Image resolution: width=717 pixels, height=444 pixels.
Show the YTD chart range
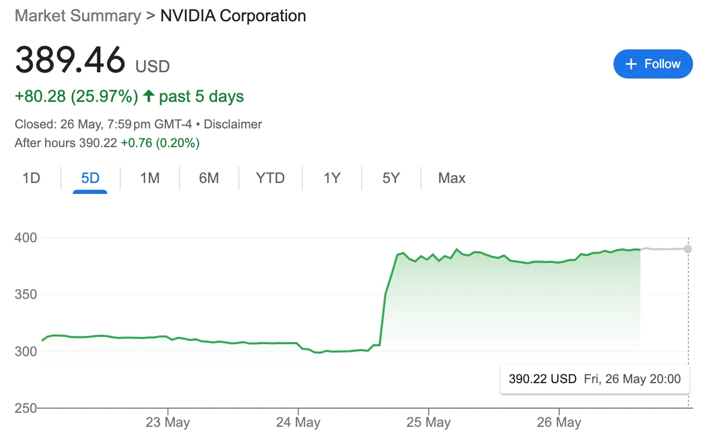pos(271,178)
